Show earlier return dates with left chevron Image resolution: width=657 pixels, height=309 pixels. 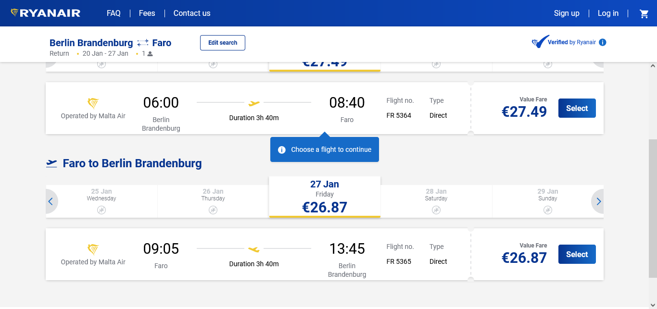[51, 201]
